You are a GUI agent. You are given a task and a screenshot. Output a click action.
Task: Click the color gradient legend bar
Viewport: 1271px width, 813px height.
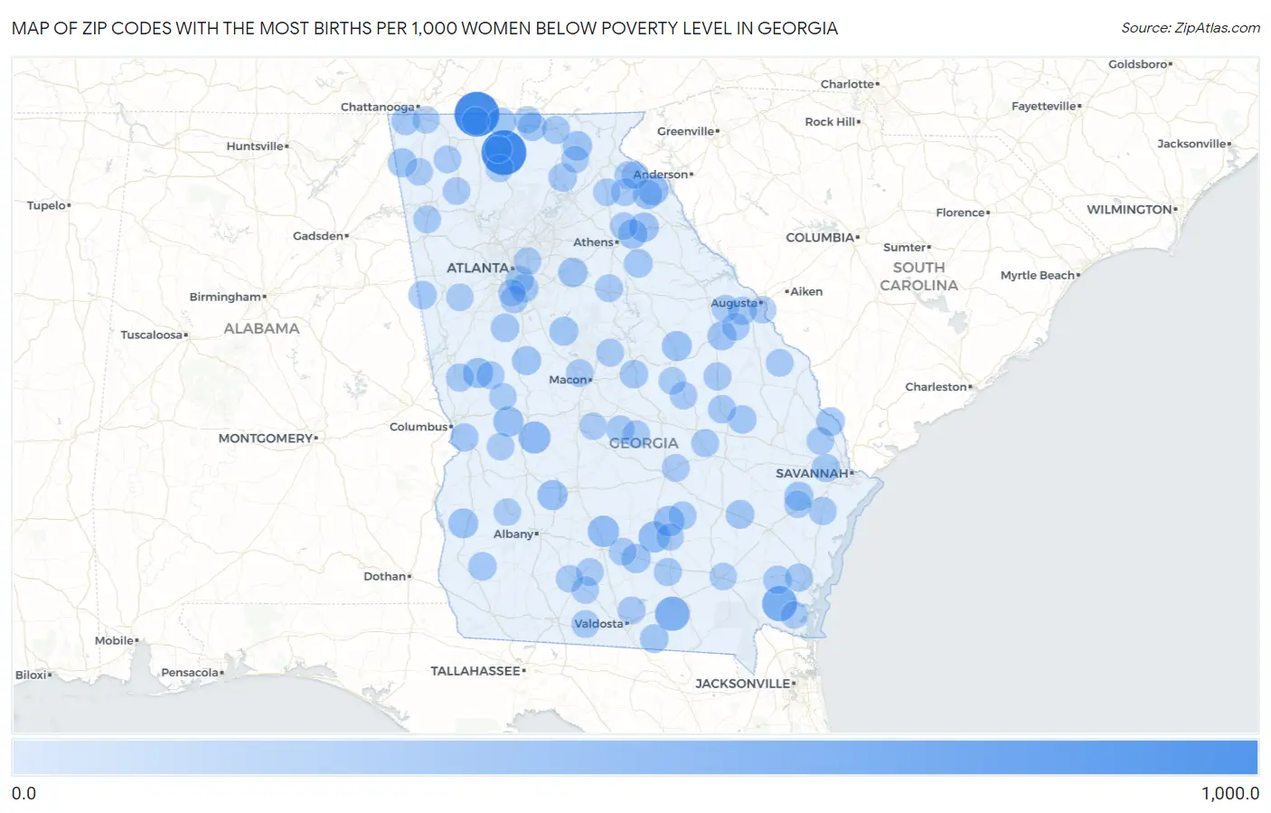(635, 758)
